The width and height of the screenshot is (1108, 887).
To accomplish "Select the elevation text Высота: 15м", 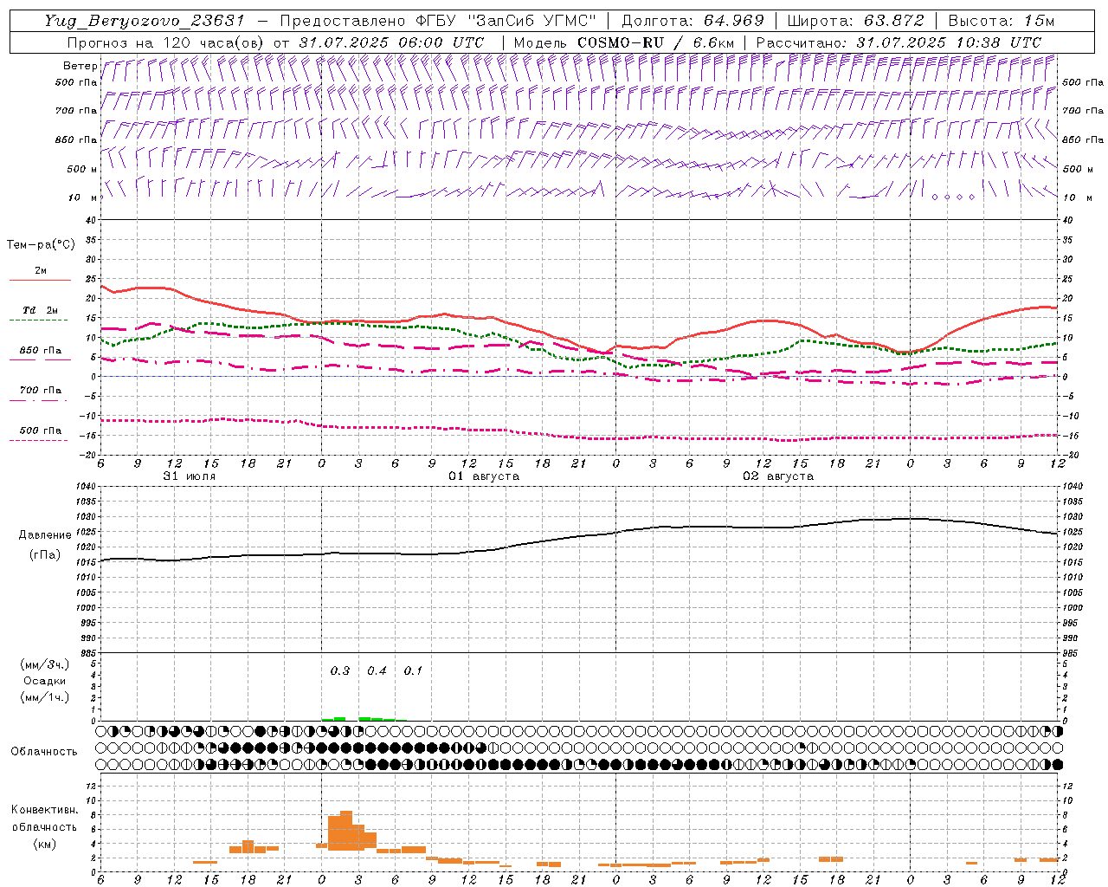I will [1002, 21].
